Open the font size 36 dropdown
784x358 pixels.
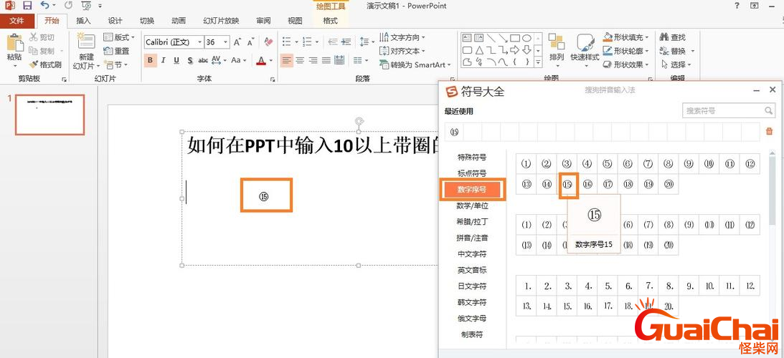(x=226, y=42)
